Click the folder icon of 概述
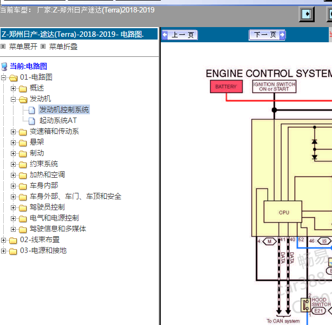This screenshot has width=332, height=325. click(23, 89)
